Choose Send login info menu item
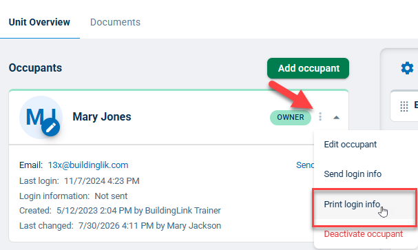Viewport: 418px width, 250px height. (353, 174)
